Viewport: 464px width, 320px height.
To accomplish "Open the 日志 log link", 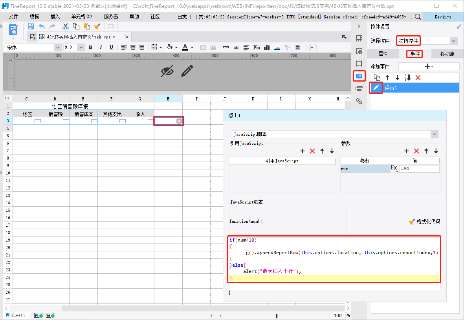I will [182, 17].
